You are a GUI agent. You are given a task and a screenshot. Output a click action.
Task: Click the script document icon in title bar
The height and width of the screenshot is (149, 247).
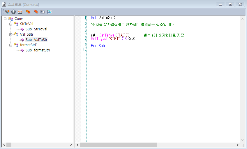click(x=4, y=4)
